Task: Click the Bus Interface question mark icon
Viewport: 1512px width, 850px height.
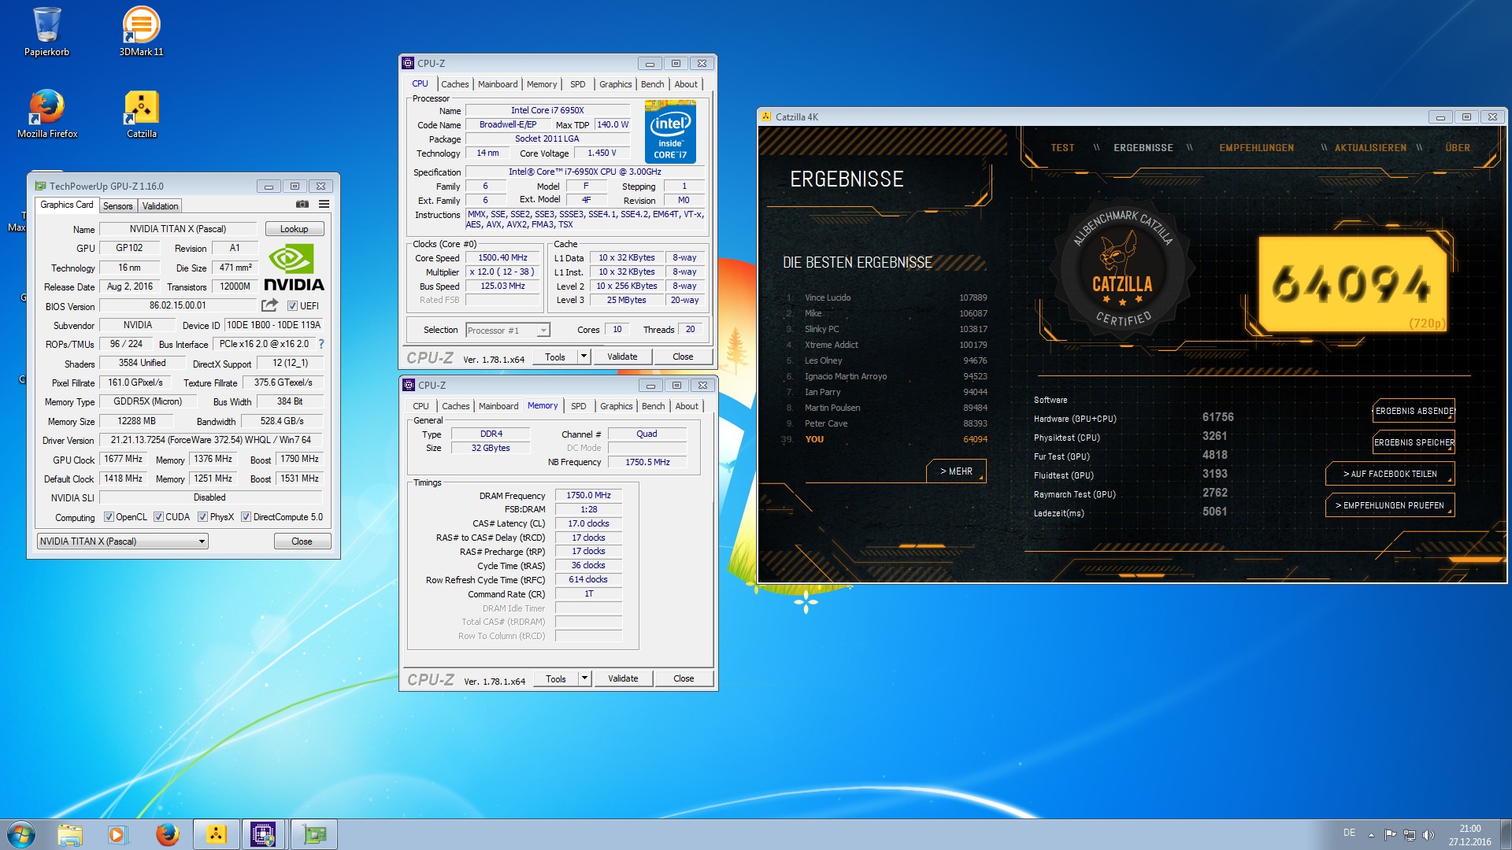Action: tap(321, 344)
